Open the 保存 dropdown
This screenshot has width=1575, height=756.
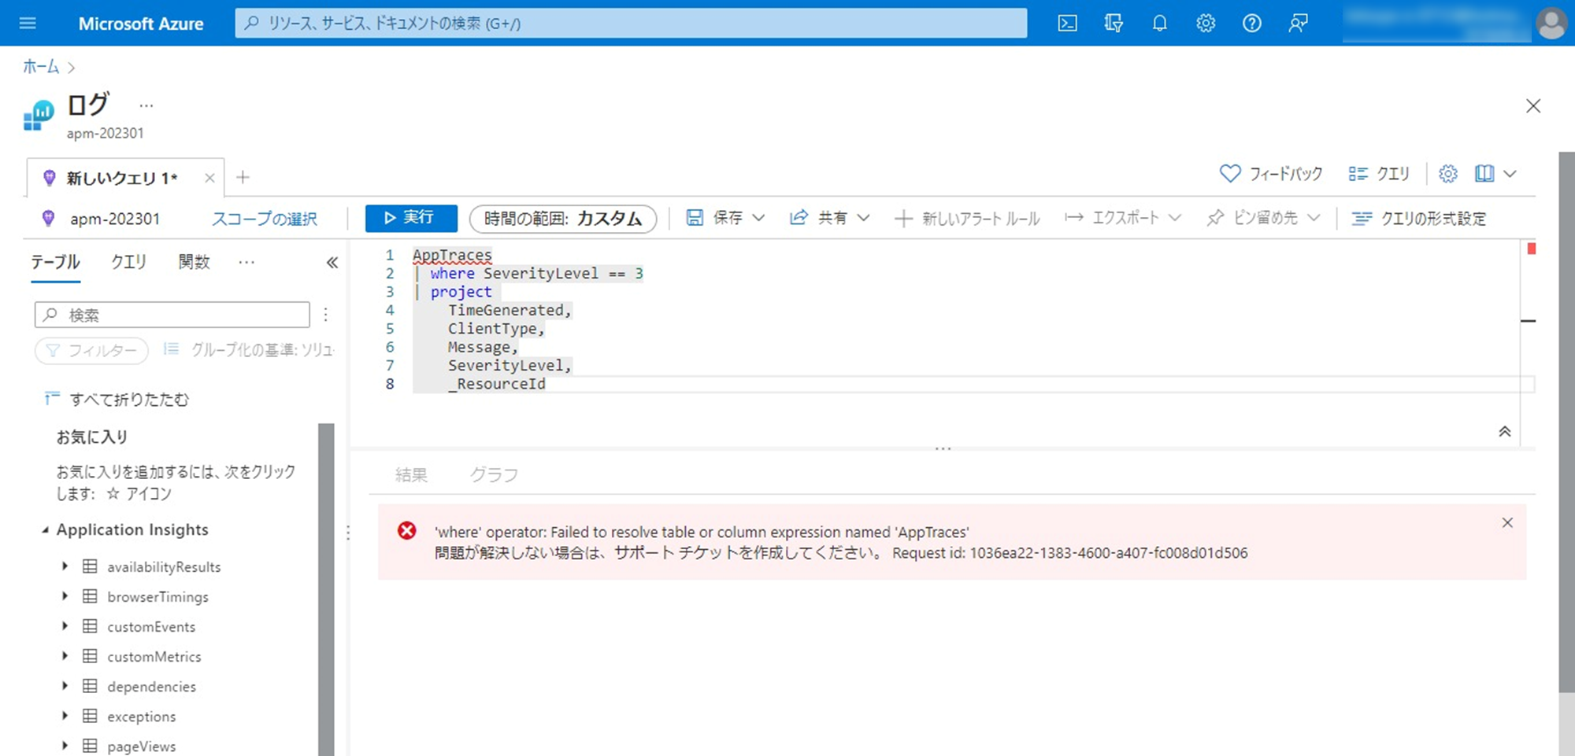click(725, 218)
